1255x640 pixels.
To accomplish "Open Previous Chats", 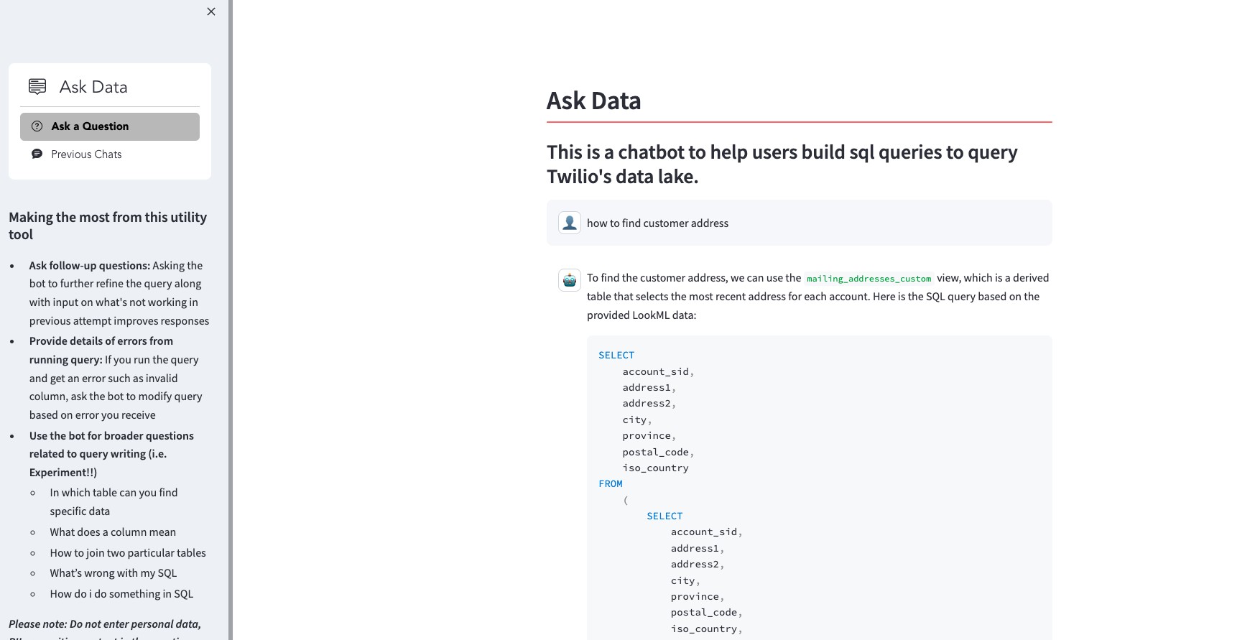I will click(x=110, y=154).
